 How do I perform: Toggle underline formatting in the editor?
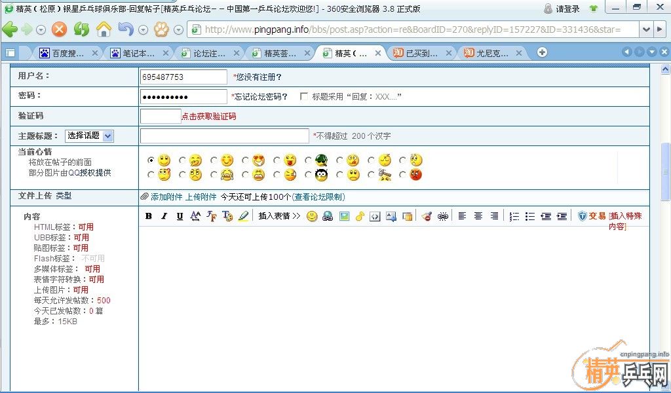(x=180, y=216)
